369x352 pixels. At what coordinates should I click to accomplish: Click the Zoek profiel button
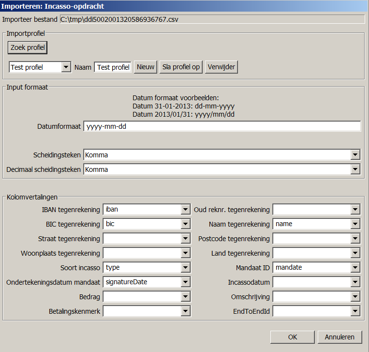tap(29, 47)
